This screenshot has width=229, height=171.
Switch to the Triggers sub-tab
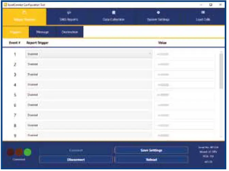point(16,32)
